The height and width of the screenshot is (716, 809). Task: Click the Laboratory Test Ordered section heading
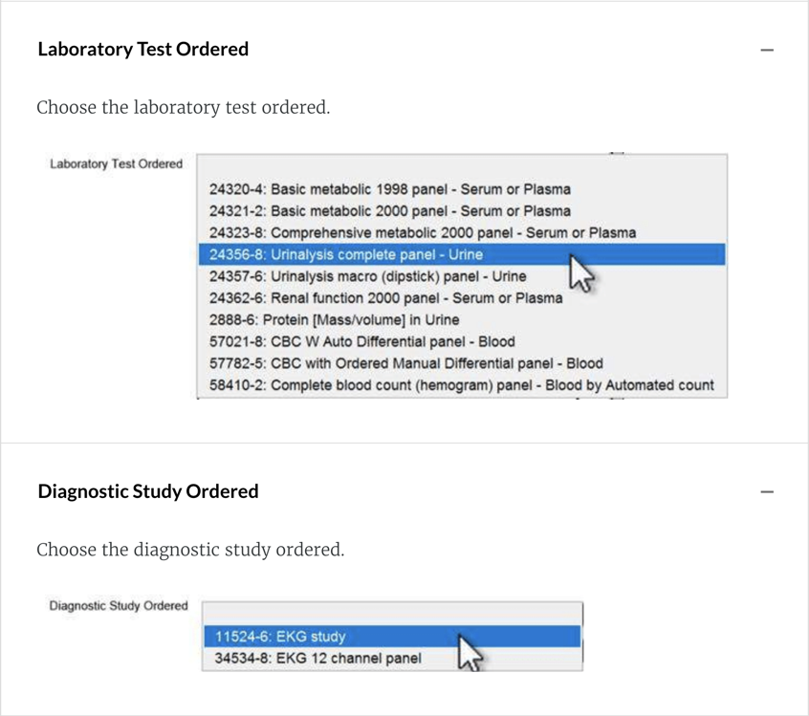[x=143, y=50]
